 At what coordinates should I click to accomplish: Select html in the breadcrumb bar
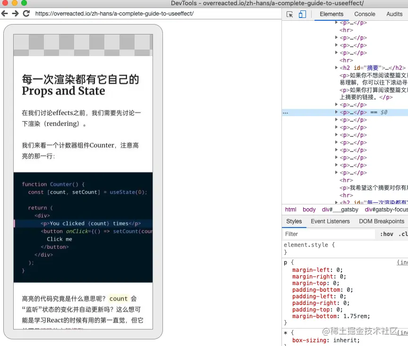coord(290,210)
